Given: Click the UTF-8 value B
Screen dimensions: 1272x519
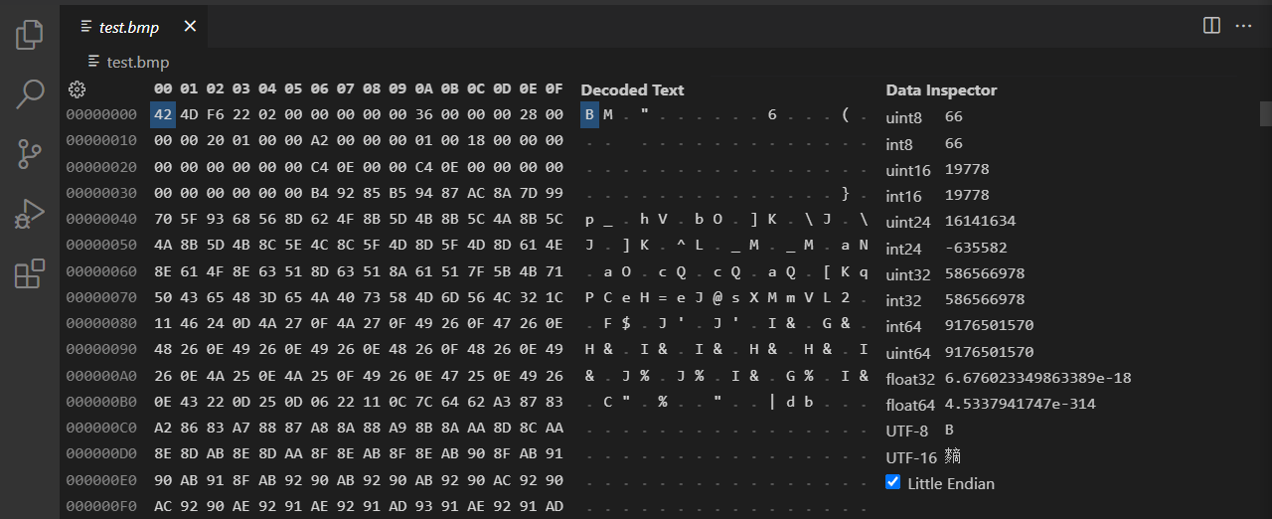Looking at the screenshot, I should coord(950,431).
